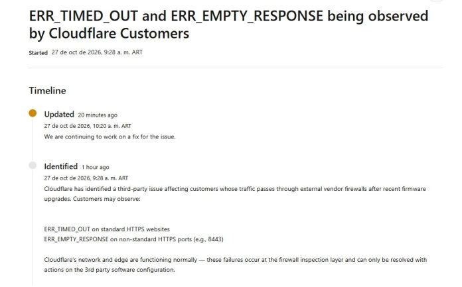462x287 pixels.
Task: Click the gray Identified status dot
Action: [x=33, y=166]
